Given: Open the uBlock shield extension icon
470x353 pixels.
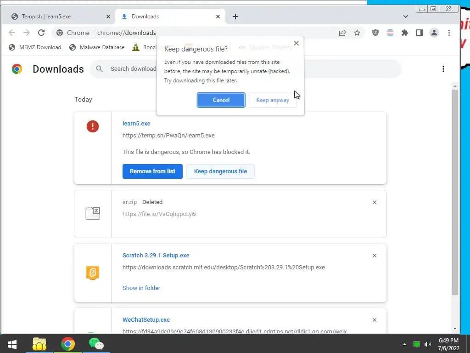Looking at the screenshot, I should tap(375, 33).
